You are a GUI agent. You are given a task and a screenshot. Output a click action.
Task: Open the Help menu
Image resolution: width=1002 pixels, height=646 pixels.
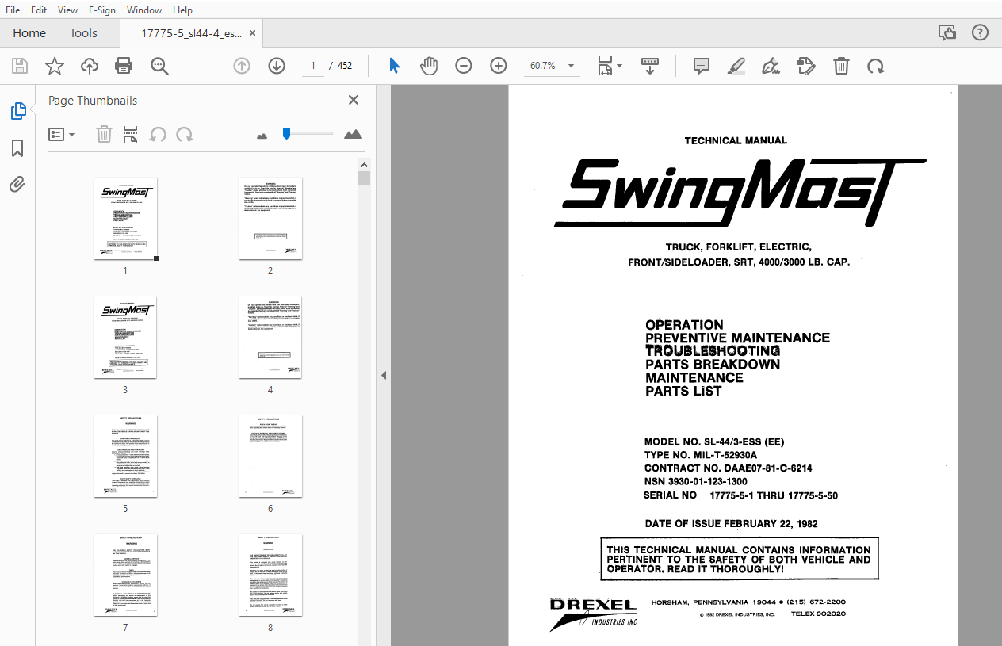[x=182, y=10]
